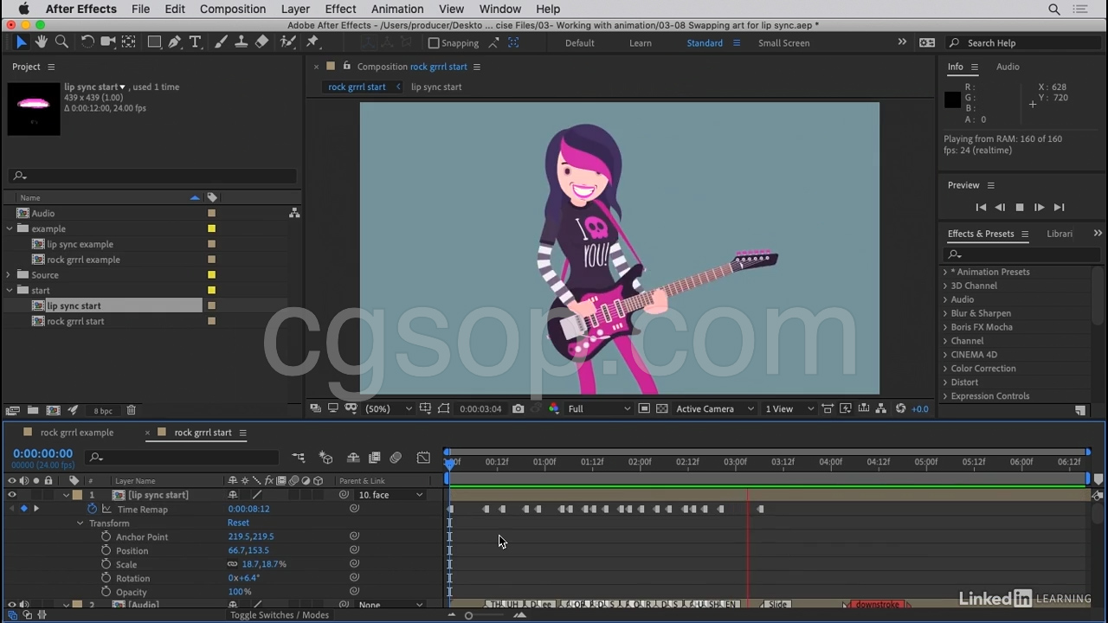The width and height of the screenshot is (1108, 623).
Task: Open the Effect menu
Action: coord(340,9)
